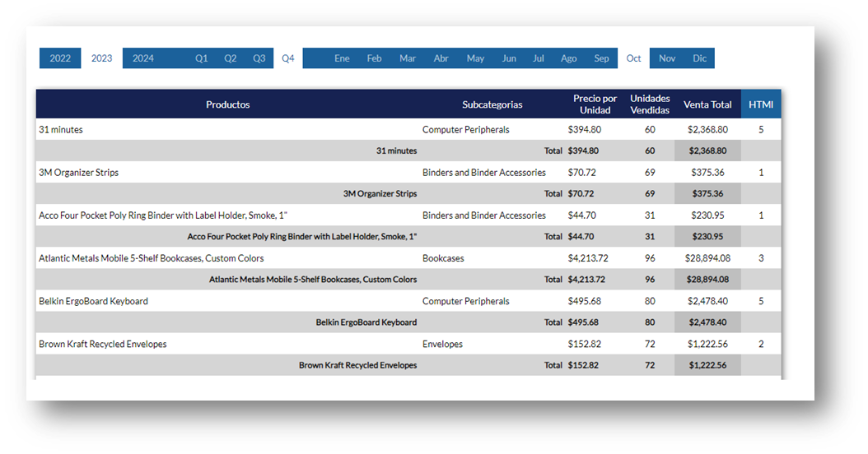Click the $394.80 price in the 31 minutes product row
Screen dimensions: 868x454
click(x=585, y=129)
